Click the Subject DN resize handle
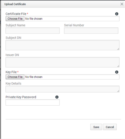 click(x=118, y=49)
